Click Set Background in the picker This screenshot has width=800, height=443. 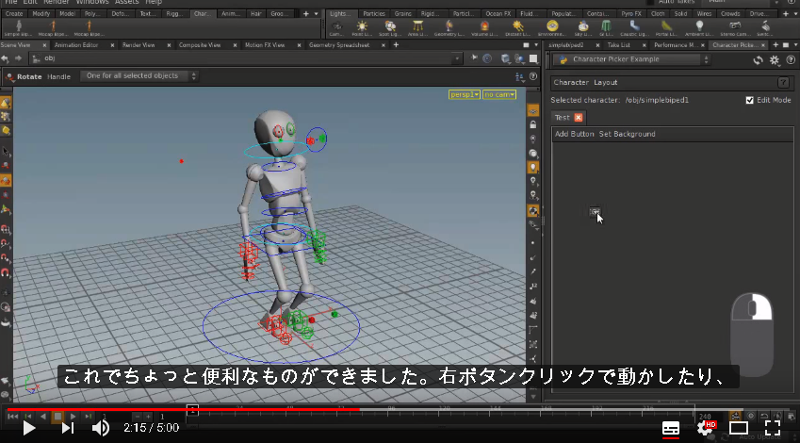(627, 134)
